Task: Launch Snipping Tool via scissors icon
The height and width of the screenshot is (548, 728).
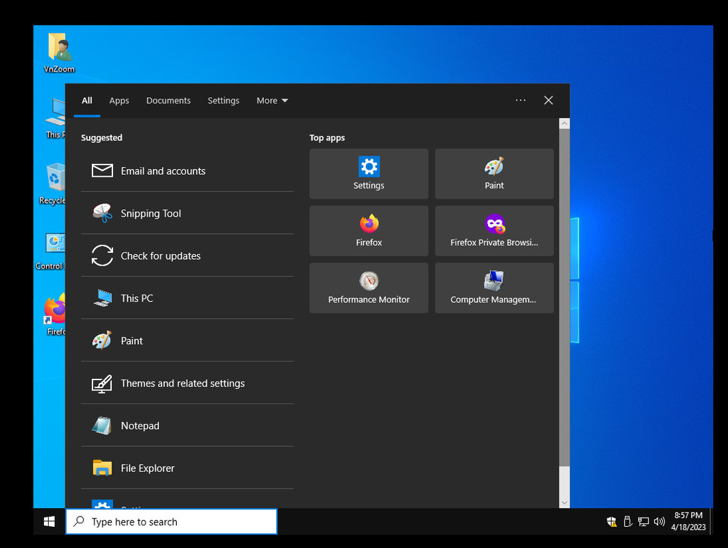Action: (102, 213)
